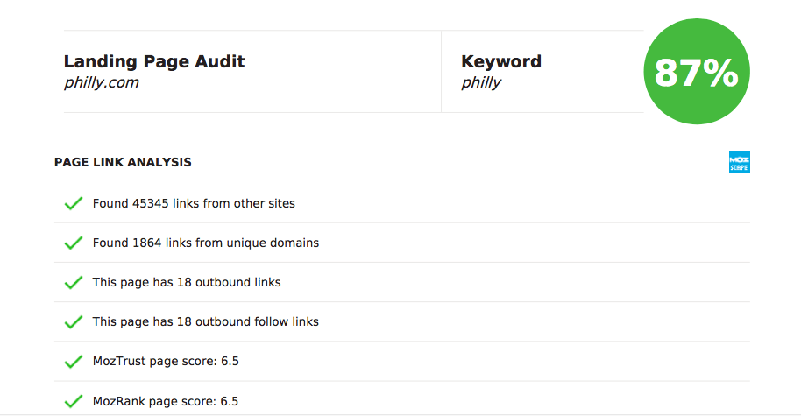This screenshot has width=801, height=416.
Task: Click the Mozscape logo icon
Action: tap(739, 162)
